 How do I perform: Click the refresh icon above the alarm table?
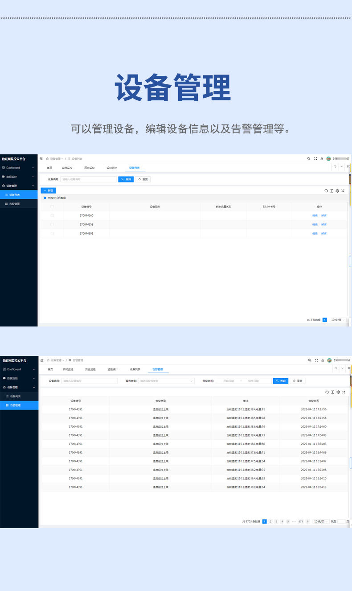tap(327, 392)
